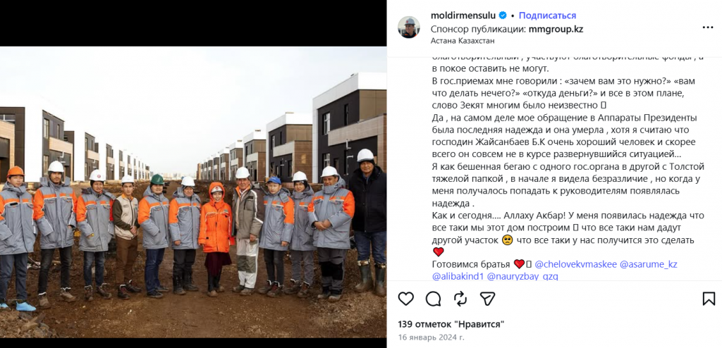The image size is (722, 348).
Task: Open mention @nauryzbay_qzq
Action: 522,277
